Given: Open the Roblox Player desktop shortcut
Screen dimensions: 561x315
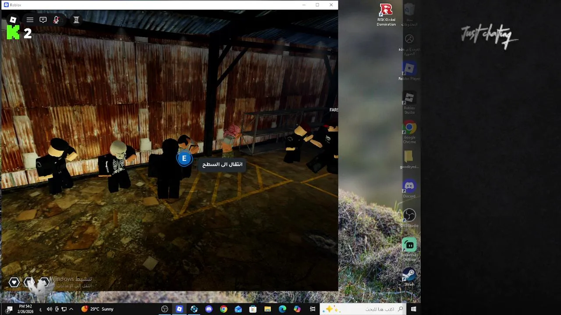Looking at the screenshot, I should (409, 71).
